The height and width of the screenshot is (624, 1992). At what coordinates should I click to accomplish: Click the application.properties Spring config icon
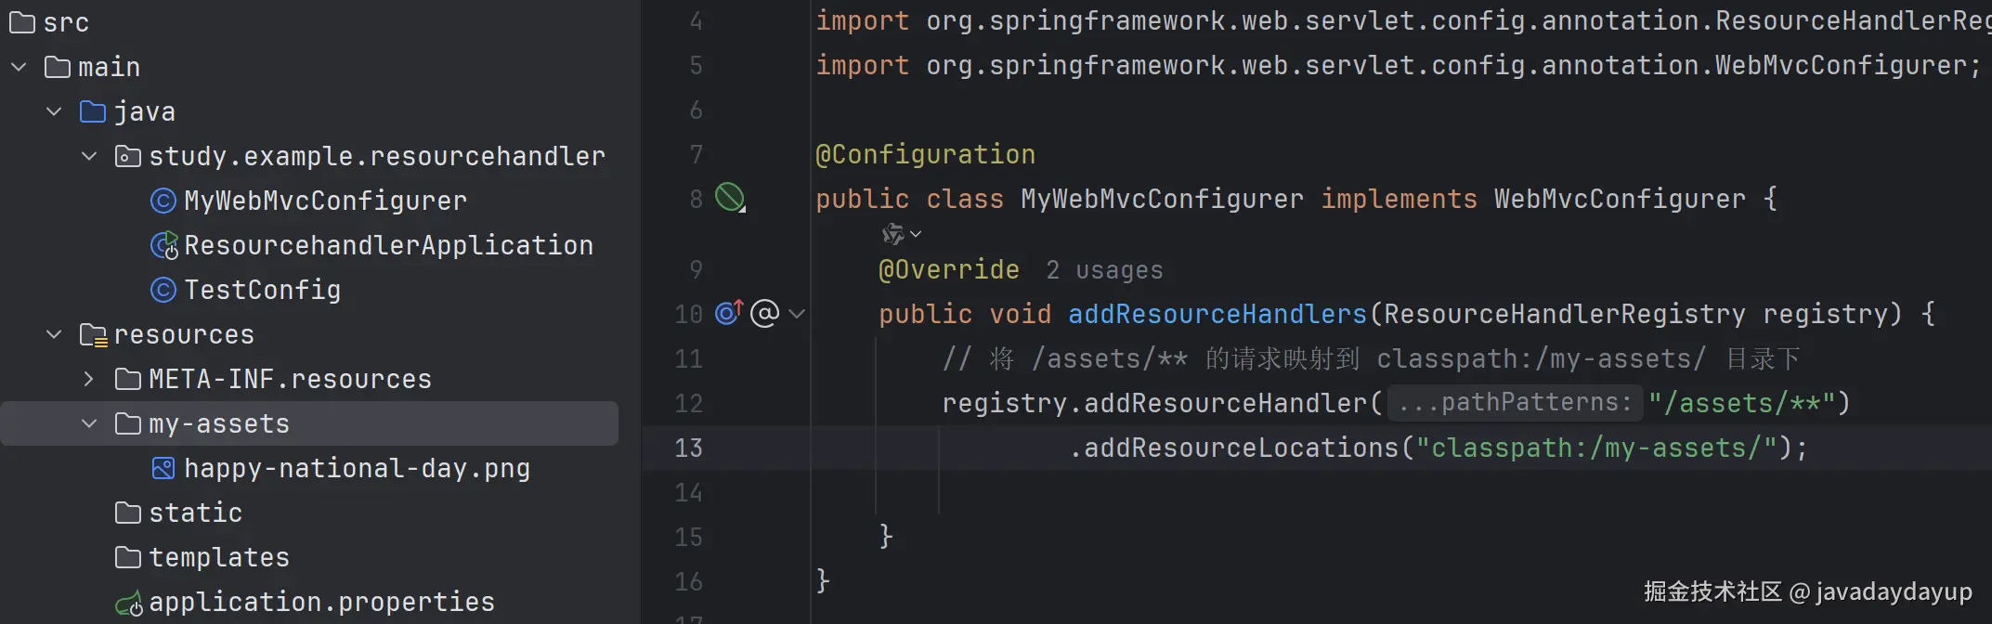click(129, 604)
